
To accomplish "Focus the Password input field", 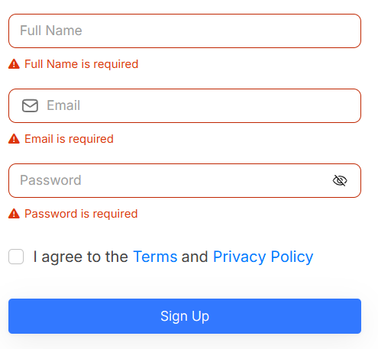I will [185, 180].
